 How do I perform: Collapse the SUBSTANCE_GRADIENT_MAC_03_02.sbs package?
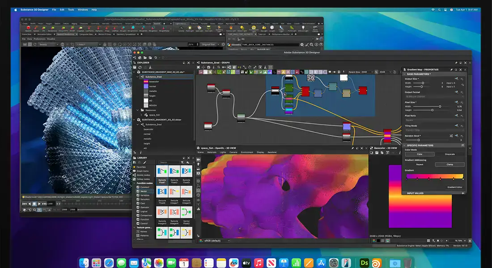click(x=134, y=72)
